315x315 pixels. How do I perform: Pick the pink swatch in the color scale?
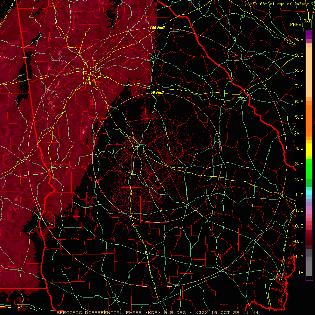click(309, 212)
